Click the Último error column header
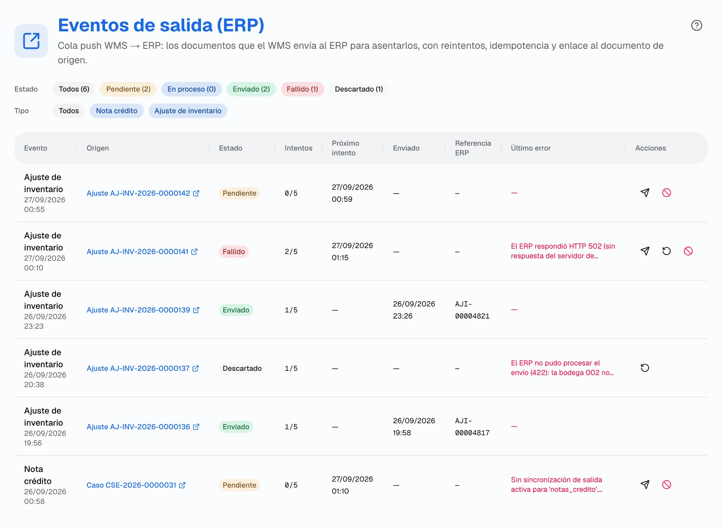722x528 pixels. coord(531,148)
